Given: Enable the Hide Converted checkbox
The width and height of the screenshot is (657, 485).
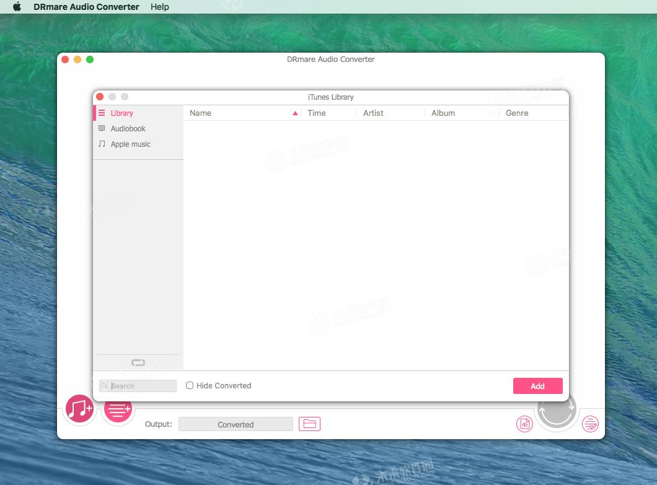Looking at the screenshot, I should tap(190, 385).
